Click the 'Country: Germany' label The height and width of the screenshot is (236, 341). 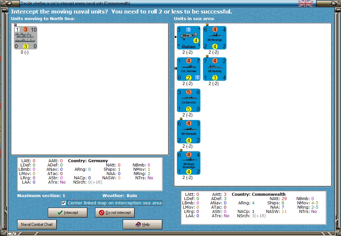[88, 161]
